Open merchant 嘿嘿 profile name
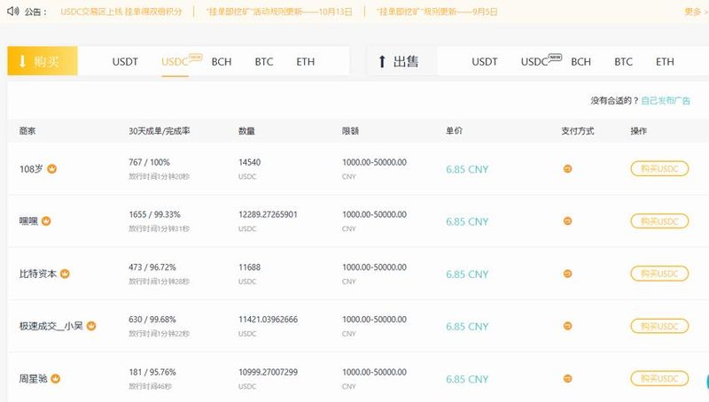 (28, 220)
